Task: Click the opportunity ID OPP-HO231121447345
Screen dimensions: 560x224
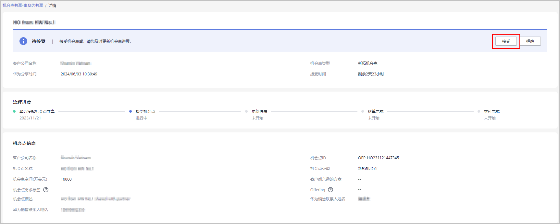Action: pos(378,158)
